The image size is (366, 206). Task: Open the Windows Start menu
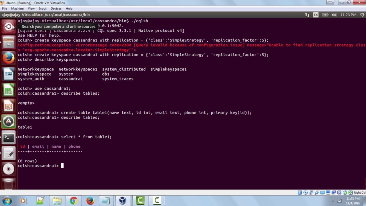point(7,201)
